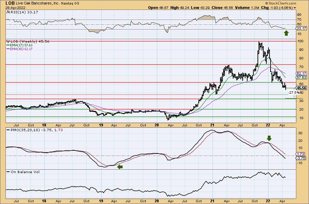This screenshot has width=309, height=204.
Task: Click the LOB ticker symbol in header
Action: (10, 3)
